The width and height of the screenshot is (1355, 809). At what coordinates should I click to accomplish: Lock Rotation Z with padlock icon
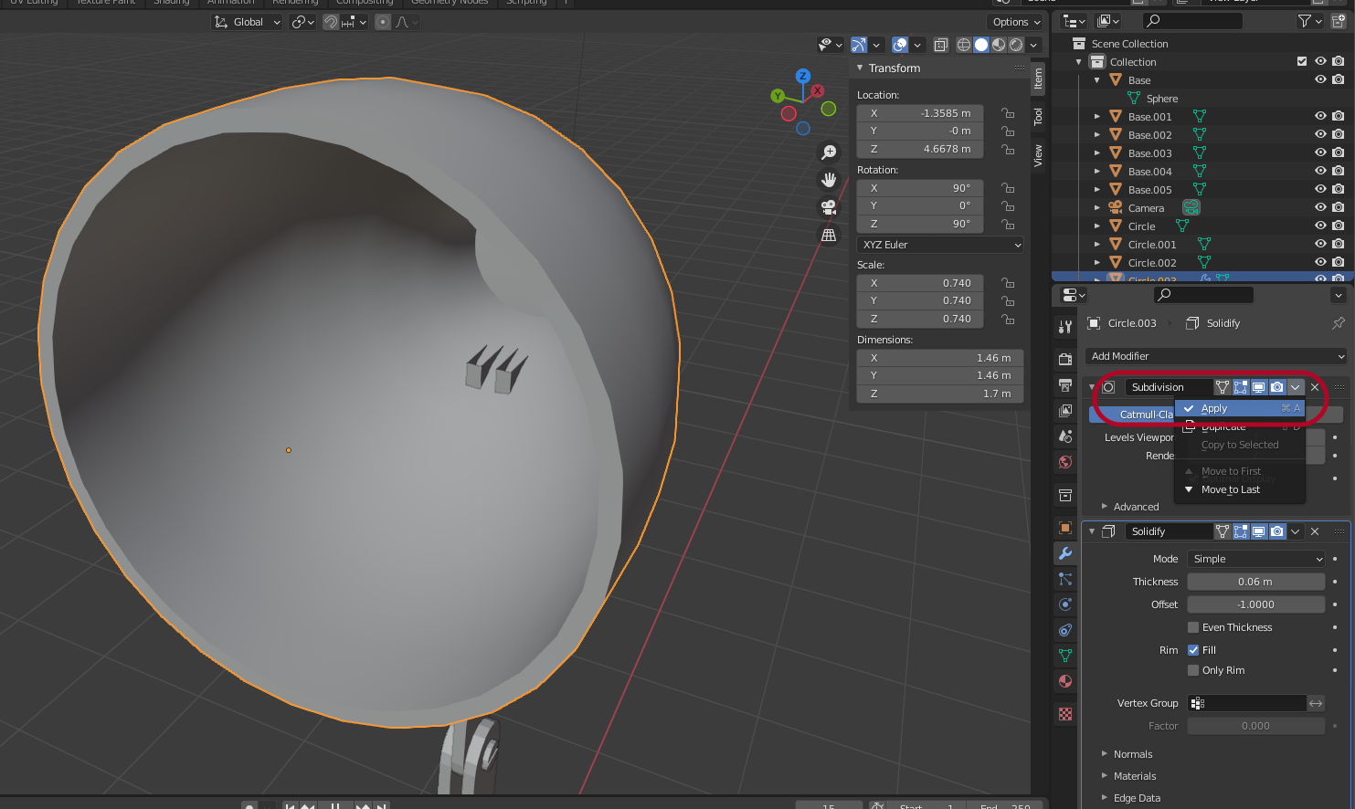(1008, 224)
